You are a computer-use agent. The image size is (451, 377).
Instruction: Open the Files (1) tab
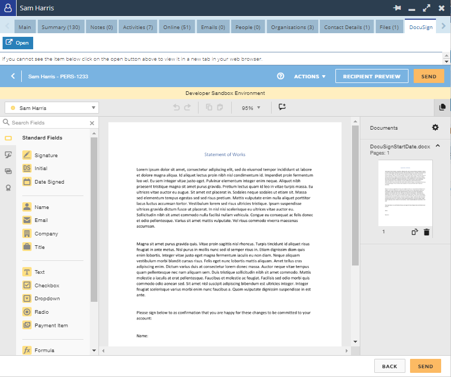coord(389,27)
